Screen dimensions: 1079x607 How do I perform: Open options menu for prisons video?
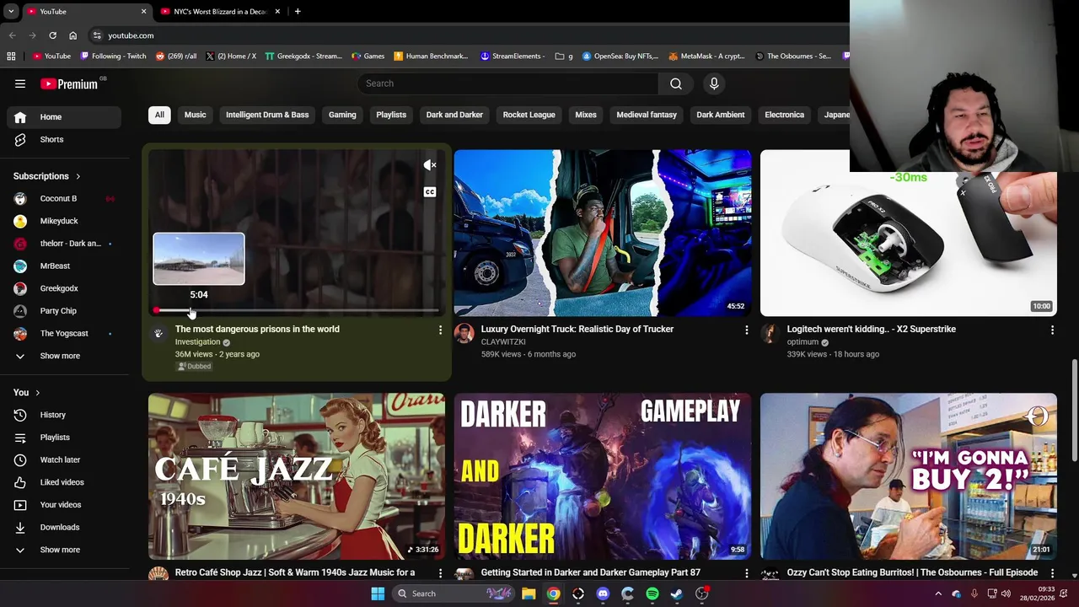(440, 330)
